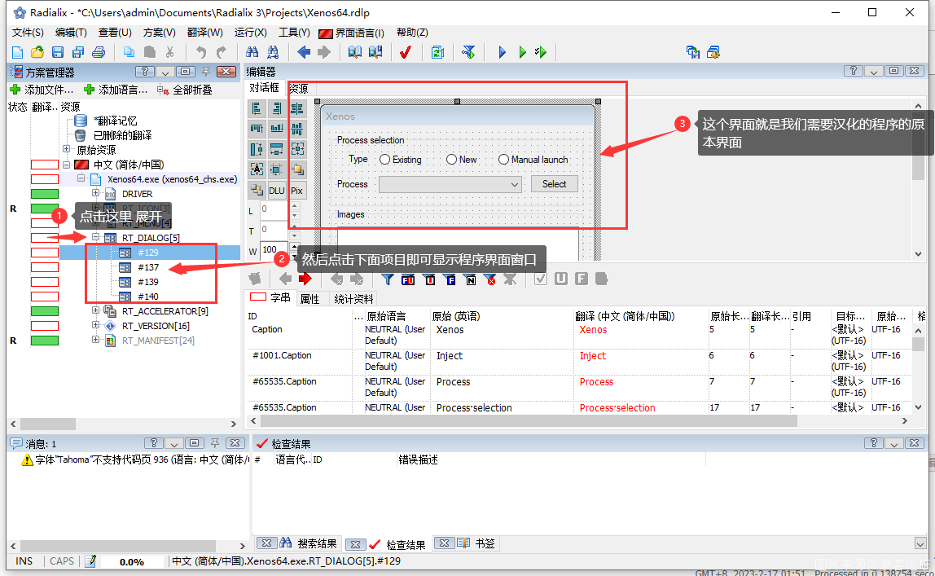The image size is (935, 576).
Task: Click the clear-filter funnel with red X
Action: (x=489, y=279)
